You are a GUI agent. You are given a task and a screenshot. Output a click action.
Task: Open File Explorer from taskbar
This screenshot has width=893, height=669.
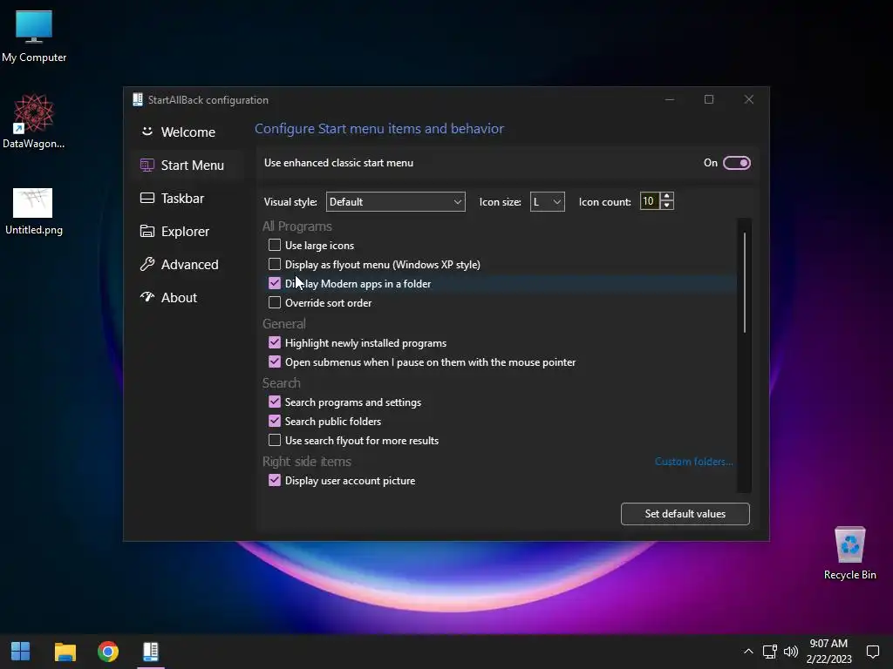(x=65, y=652)
